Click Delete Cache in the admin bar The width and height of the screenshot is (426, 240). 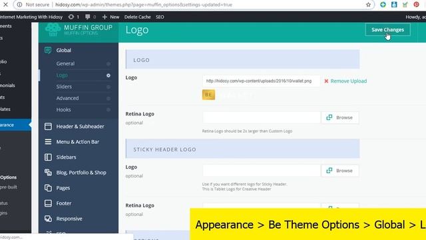point(138,17)
